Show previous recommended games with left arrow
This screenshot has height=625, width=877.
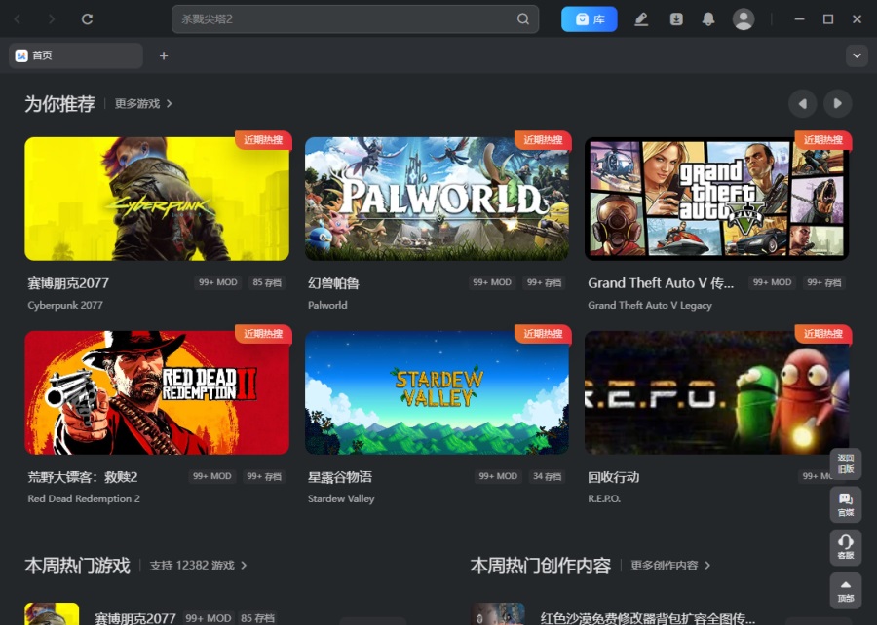click(x=802, y=103)
